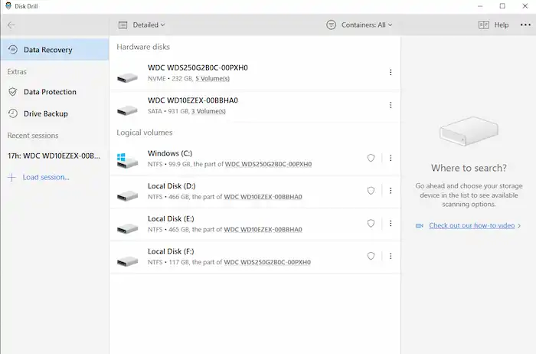Click kebab menu for WDC WDS250G2B0C disk

pos(391,73)
